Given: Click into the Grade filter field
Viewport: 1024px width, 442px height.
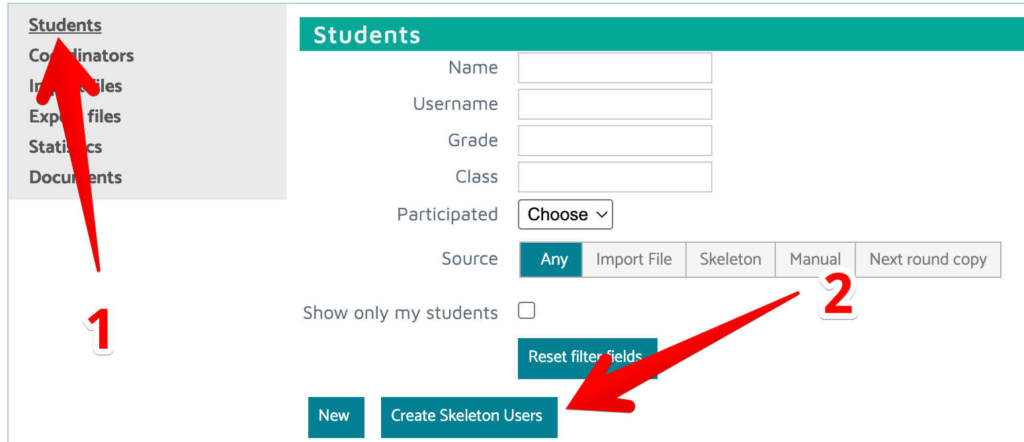Looking at the screenshot, I should [615, 140].
